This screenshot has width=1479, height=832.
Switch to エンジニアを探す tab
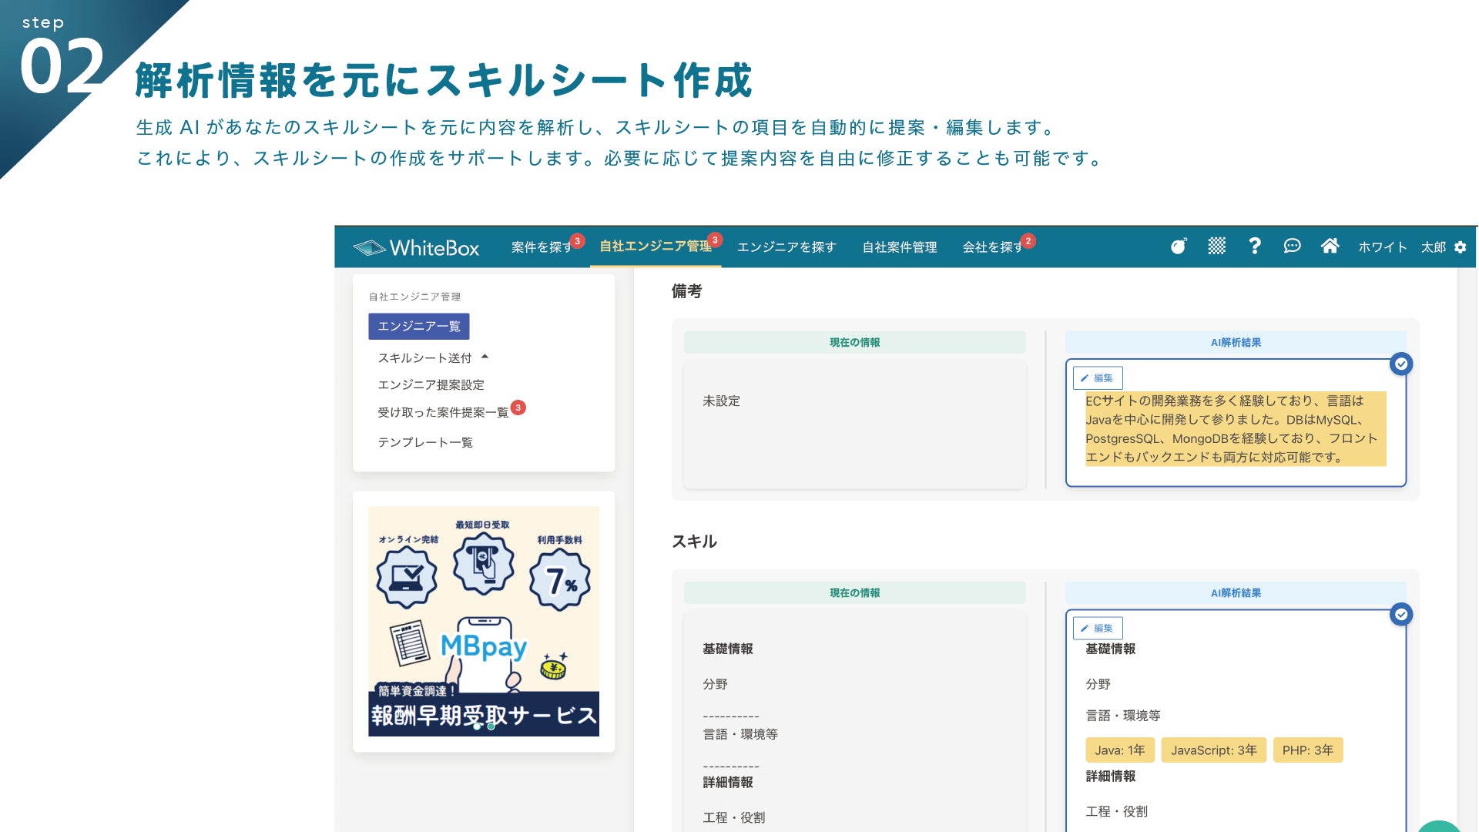point(786,247)
